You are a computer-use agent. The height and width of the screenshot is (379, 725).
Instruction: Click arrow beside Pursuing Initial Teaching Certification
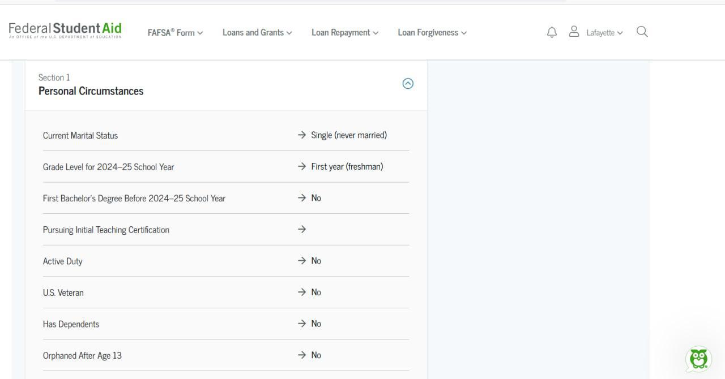coord(302,229)
